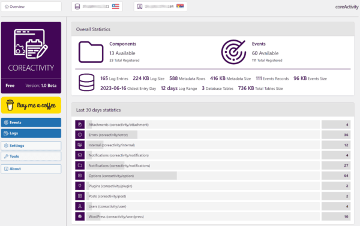
Task: Open the Logs panel
Action: click(x=31, y=133)
